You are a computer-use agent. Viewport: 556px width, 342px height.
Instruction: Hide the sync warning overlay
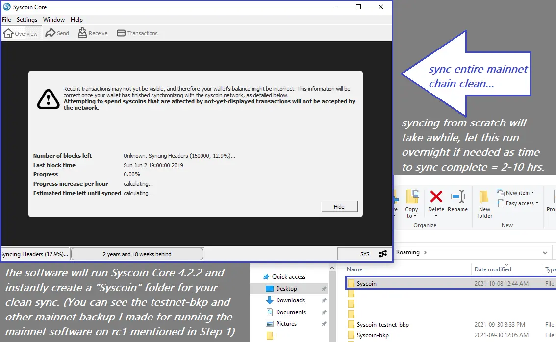(x=339, y=207)
